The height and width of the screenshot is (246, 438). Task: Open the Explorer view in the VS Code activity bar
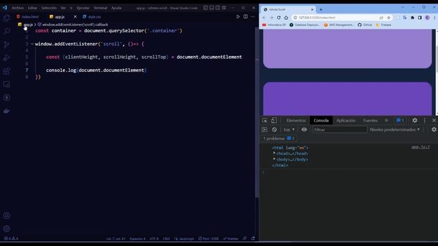coord(6,18)
